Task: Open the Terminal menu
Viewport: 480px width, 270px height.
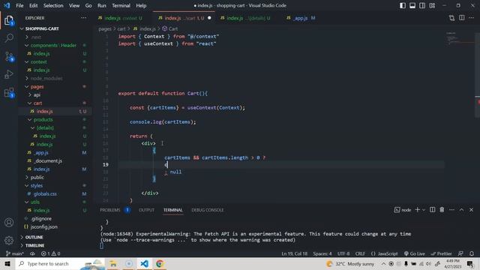Action: point(121,5)
